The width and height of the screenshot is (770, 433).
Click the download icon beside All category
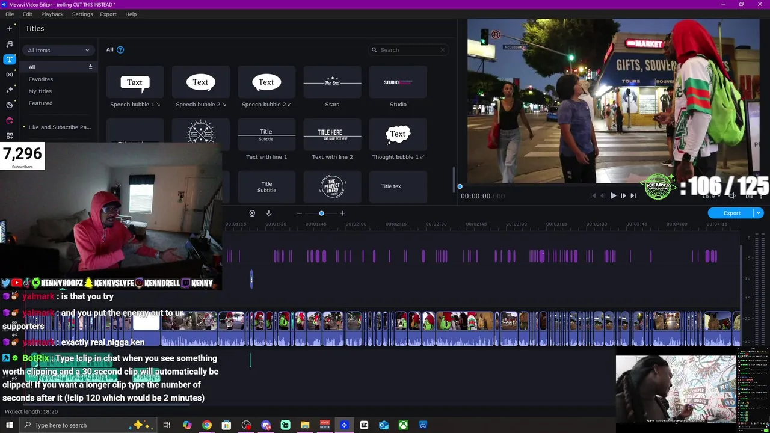[91, 67]
